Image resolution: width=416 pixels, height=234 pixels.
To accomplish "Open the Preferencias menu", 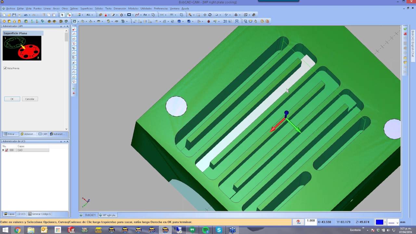I will 161,8.
